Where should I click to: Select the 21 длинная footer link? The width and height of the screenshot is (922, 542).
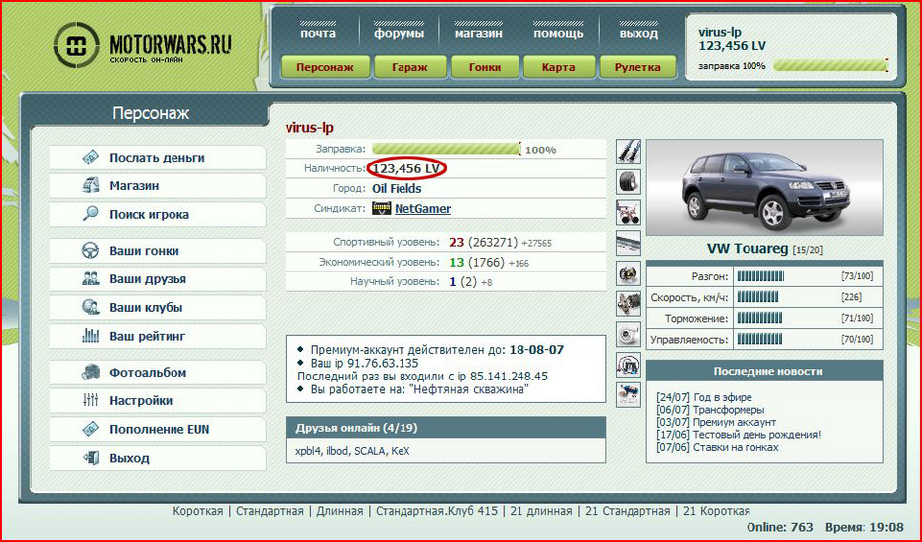click(541, 511)
